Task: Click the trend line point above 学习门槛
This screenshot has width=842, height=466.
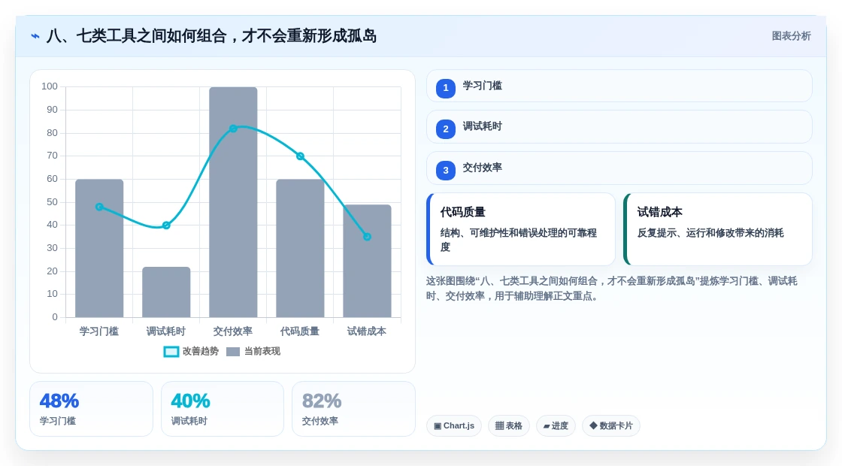Action: 99,207
